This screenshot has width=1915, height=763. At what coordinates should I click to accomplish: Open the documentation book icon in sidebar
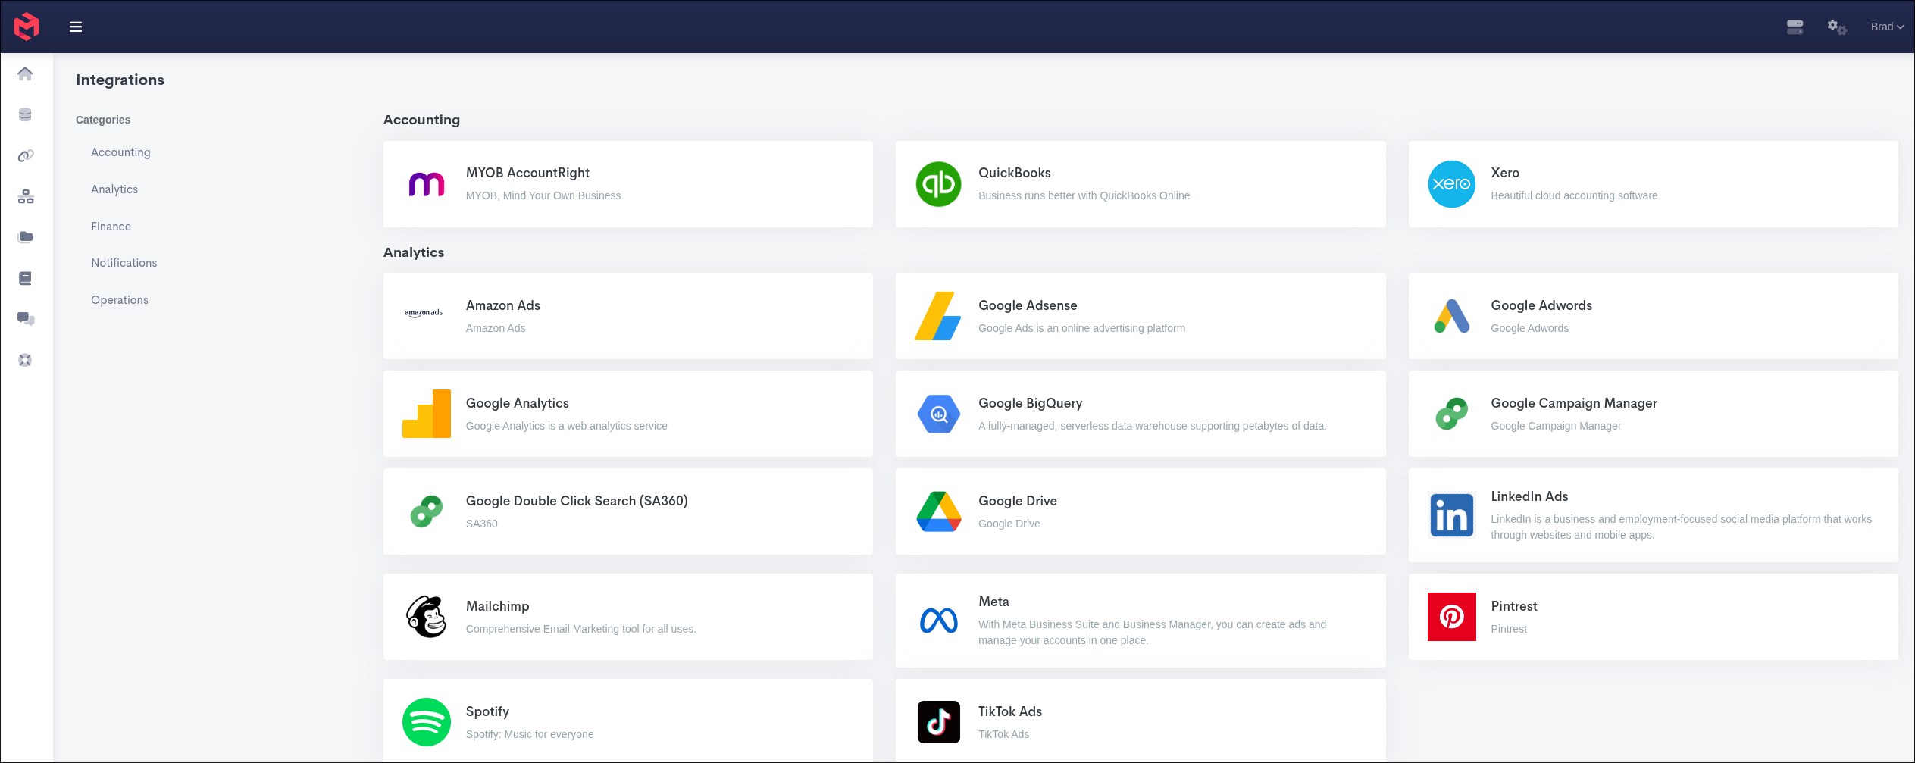pos(26,278)
